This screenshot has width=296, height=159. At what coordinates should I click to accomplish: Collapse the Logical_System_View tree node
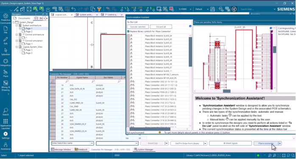pyautogui.click(x=17, y=47)
